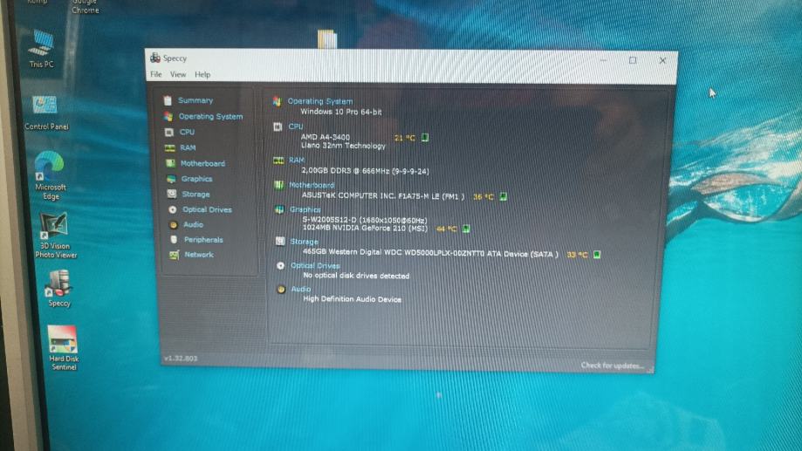Select the Control Panel desktop icon
The height and width of the screenshot is (451, 802).
(45, 113)
